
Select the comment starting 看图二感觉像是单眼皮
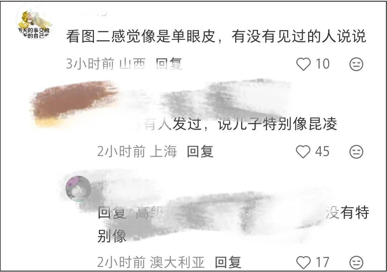[216, 36]
